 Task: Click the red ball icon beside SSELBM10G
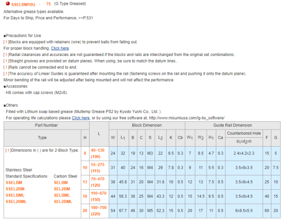point(8,3)
